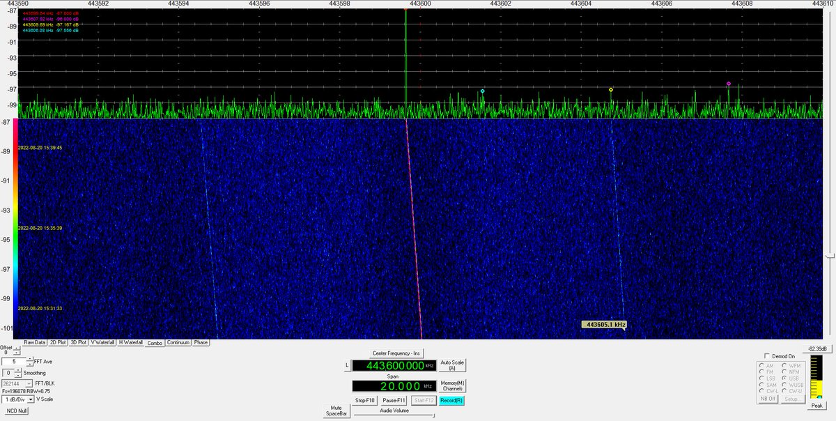
Task: Click the yellow signal level meter
Action: (x=816, y=376)
